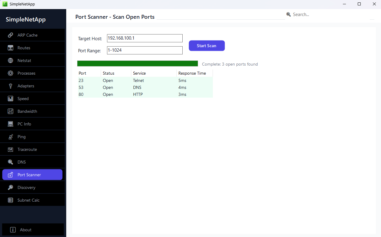Screen dimensions: 381x237
Task: Go to the Routes section
Action: click(x=32, y=48)
